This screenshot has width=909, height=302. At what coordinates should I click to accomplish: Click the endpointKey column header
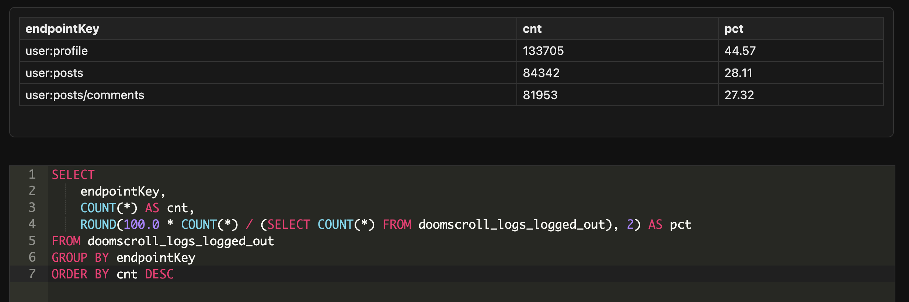click(x=268, y=28)
